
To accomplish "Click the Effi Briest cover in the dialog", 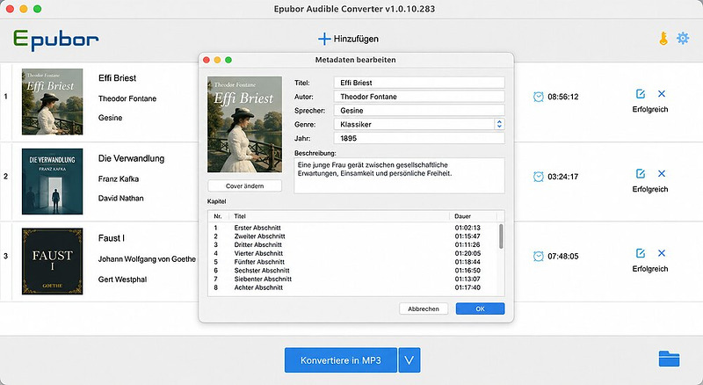I will pyautogui.click(x=245, y=124).
